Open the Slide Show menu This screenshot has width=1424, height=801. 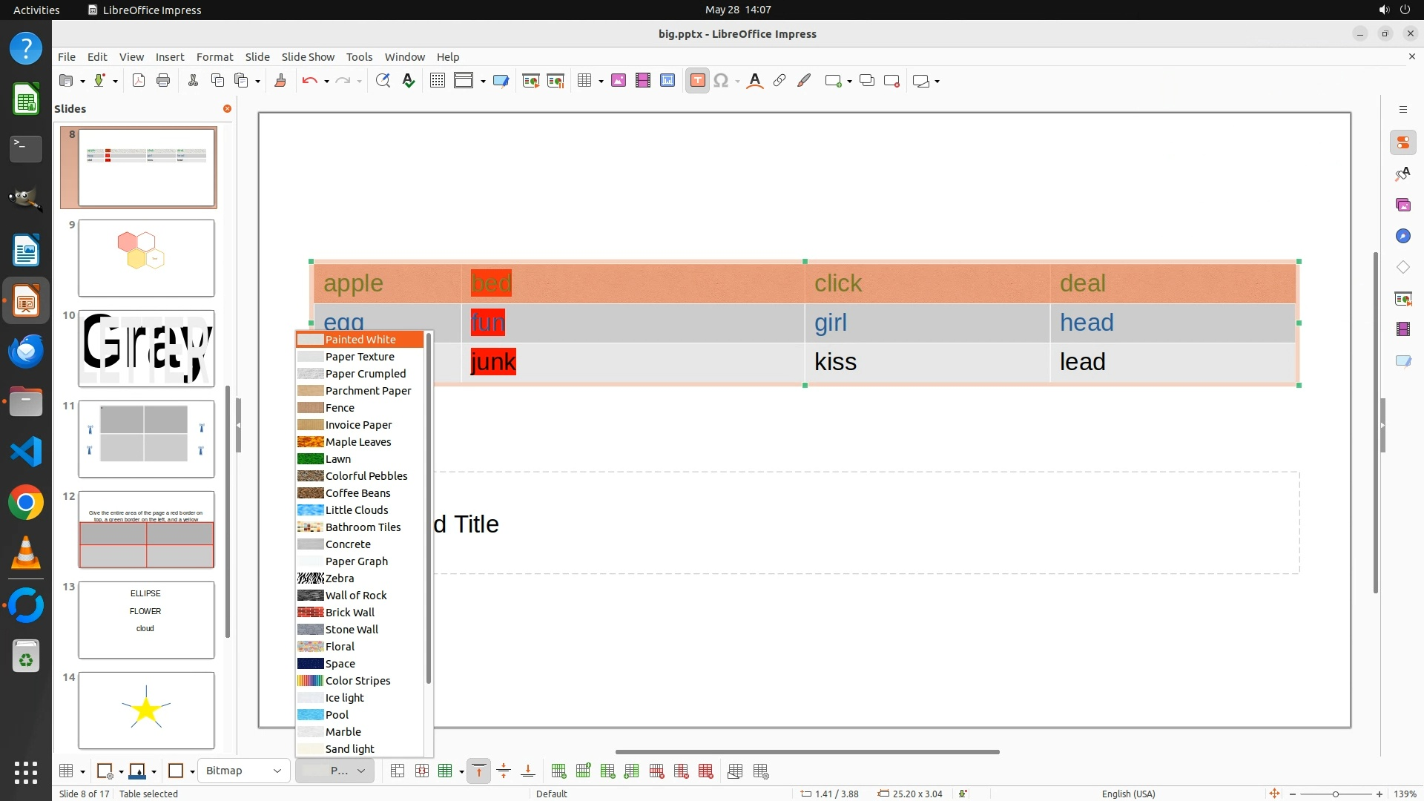coord(308,56)
